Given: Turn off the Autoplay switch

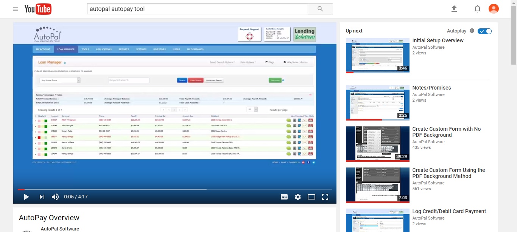Looking at the screenshot, I should [484, 31].
